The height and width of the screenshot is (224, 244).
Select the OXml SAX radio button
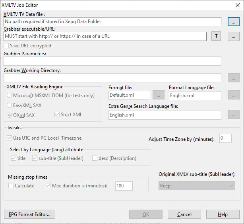pos(10,115)
